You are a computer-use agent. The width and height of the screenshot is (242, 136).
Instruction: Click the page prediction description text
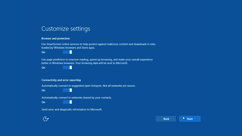97,61
